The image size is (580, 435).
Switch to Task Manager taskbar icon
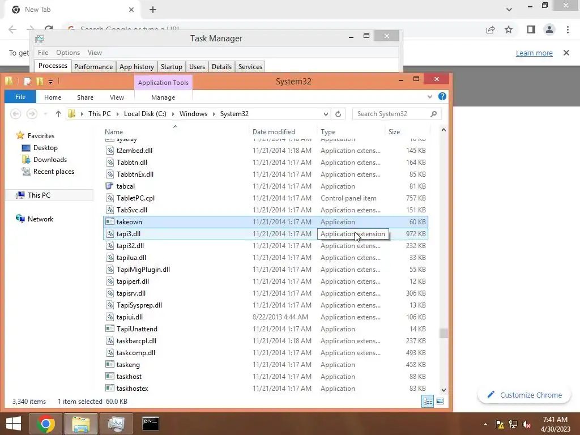(116, 424)
